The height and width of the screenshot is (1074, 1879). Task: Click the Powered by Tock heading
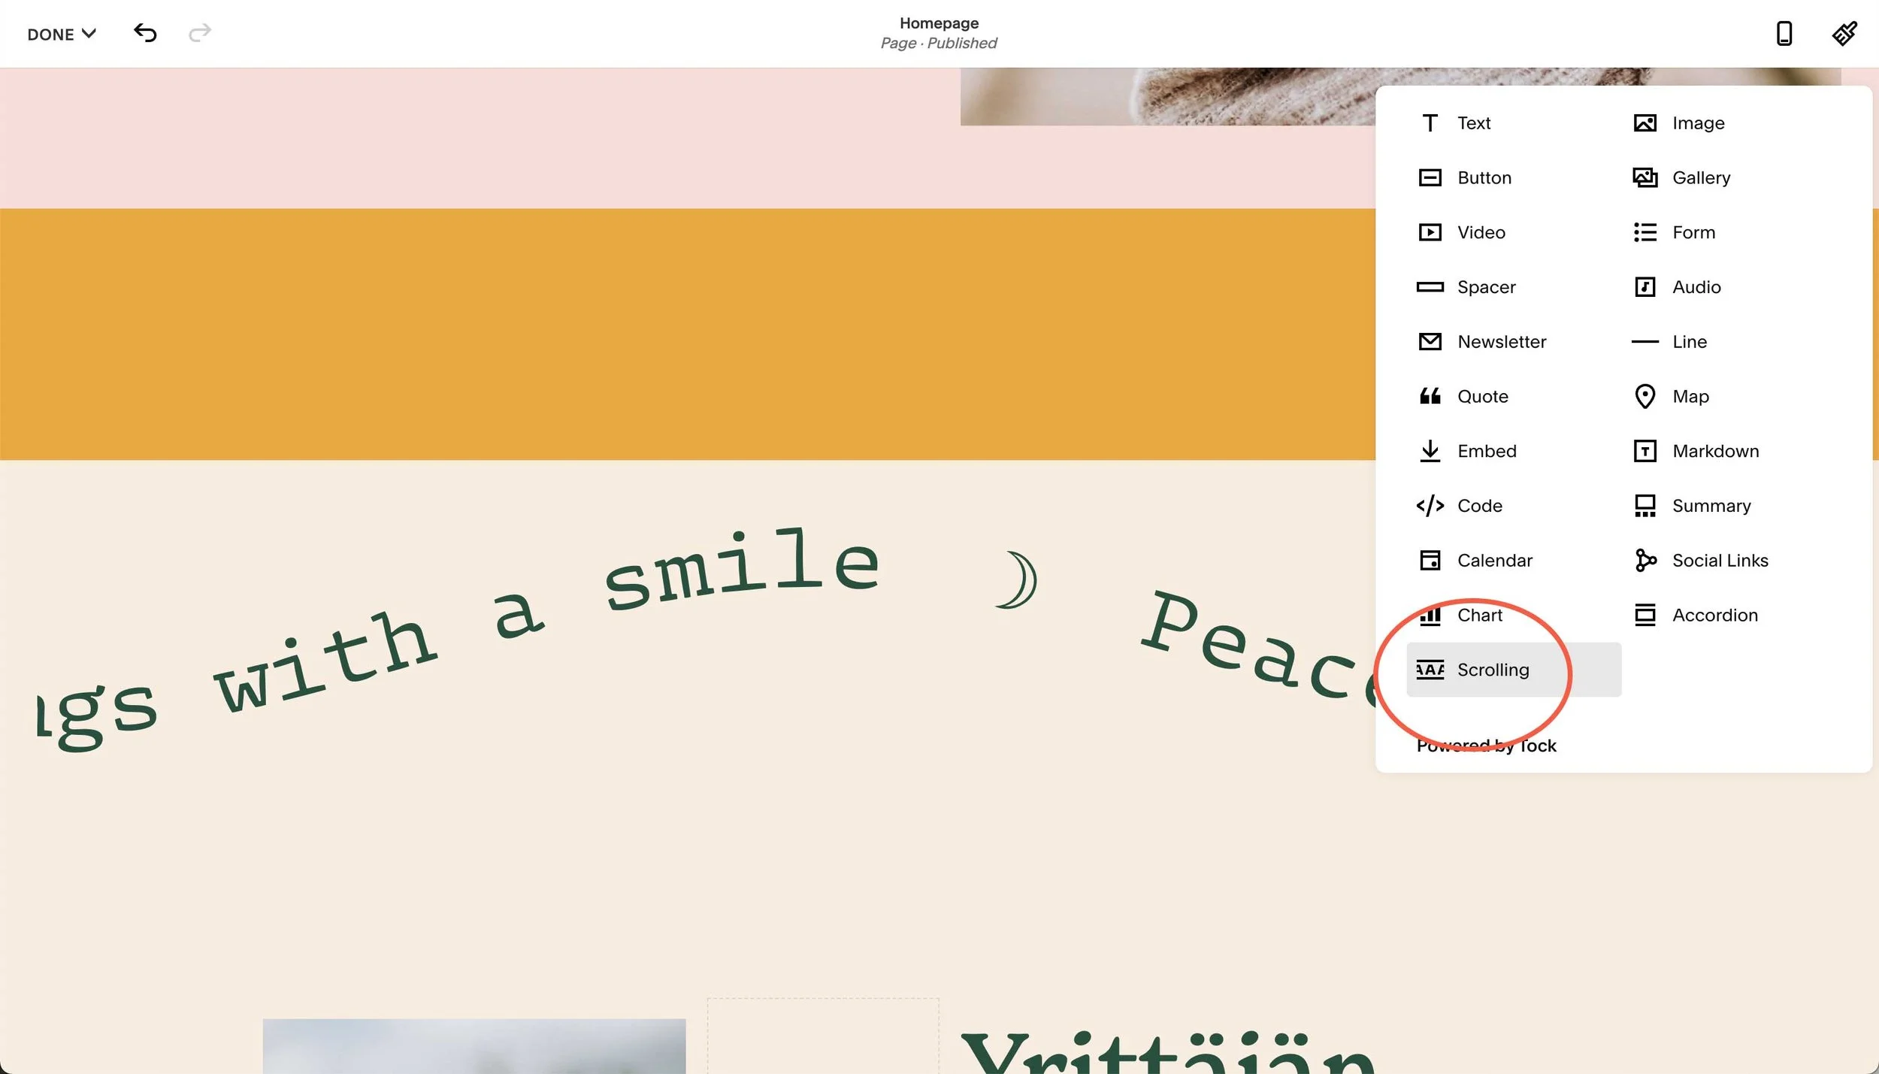pos(1487,746)
